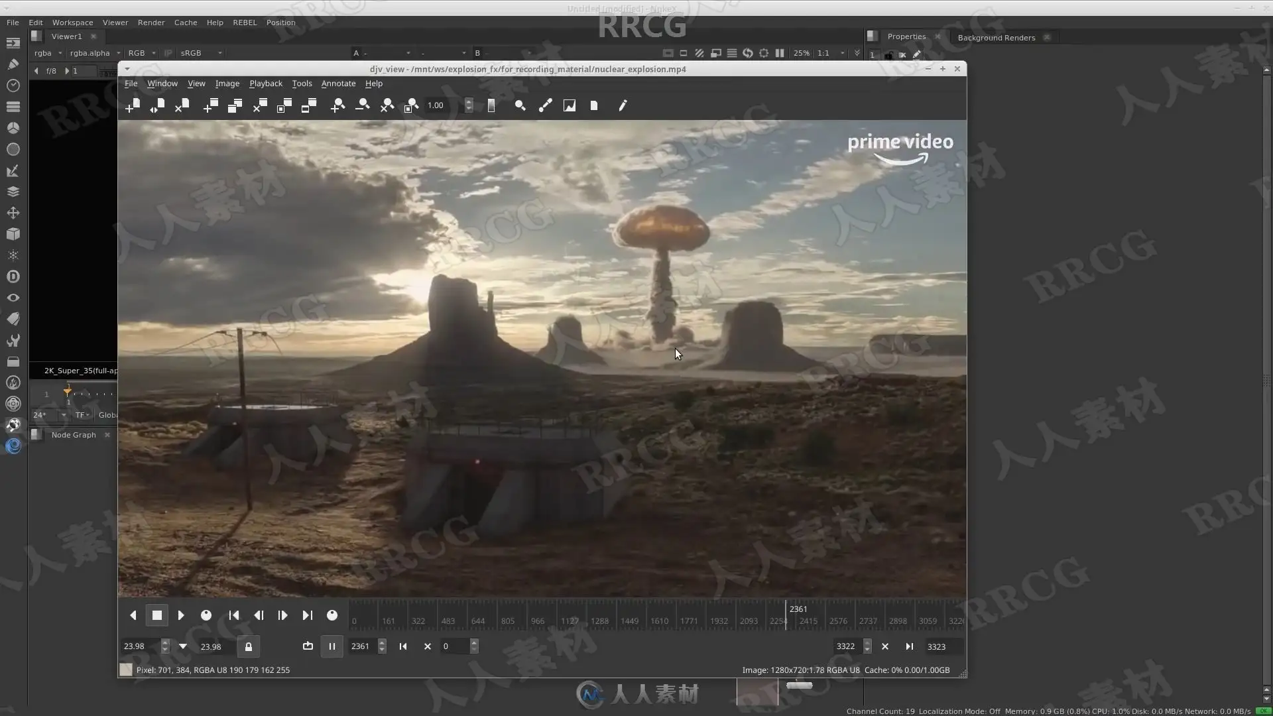Toggle the every-frame lock button
The height and width of the screenshot is (716, 1273).
249,646
